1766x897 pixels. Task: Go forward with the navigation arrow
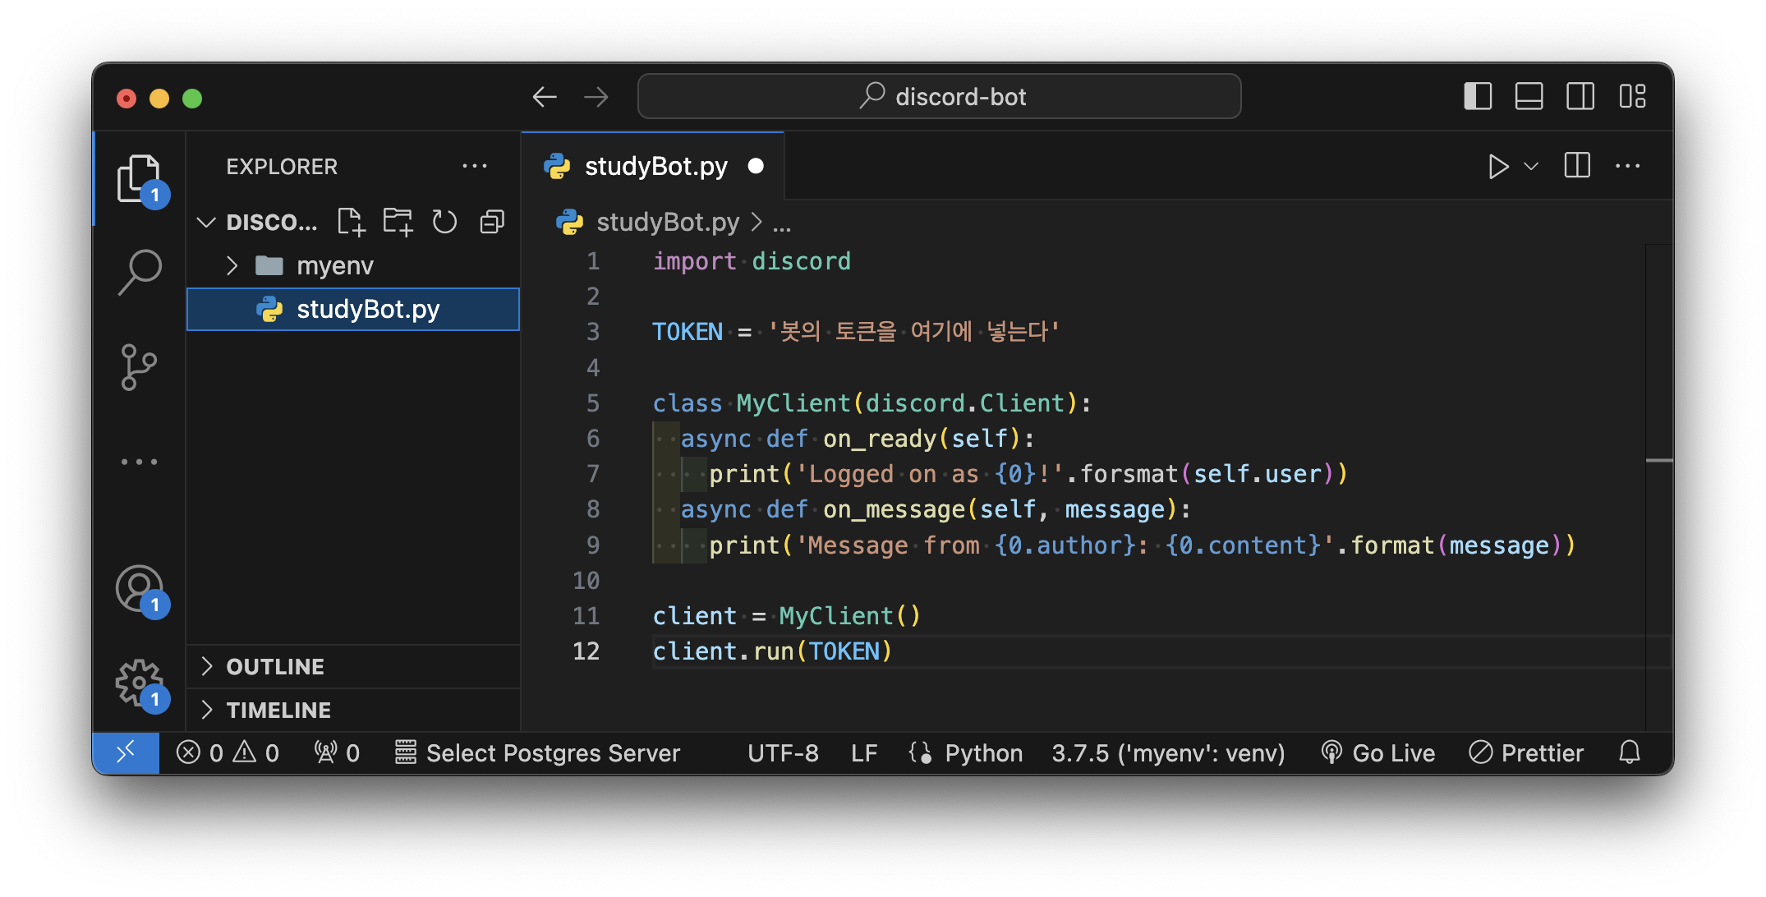596,97
